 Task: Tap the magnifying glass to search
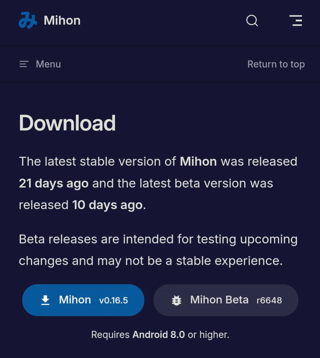click(x=251, y=20)
